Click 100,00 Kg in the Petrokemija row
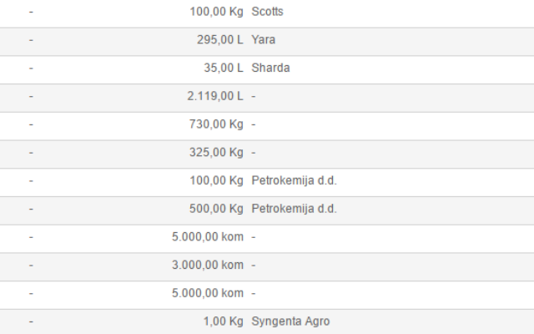The height and width of the screenshot is (334, 534). pos(216,180)
